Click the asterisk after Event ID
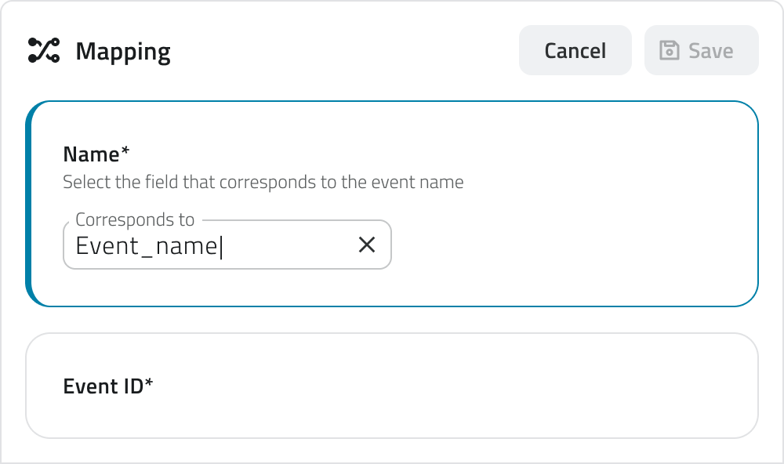The image size is (784, 464). pyautogui.click(x=149, y=384)
